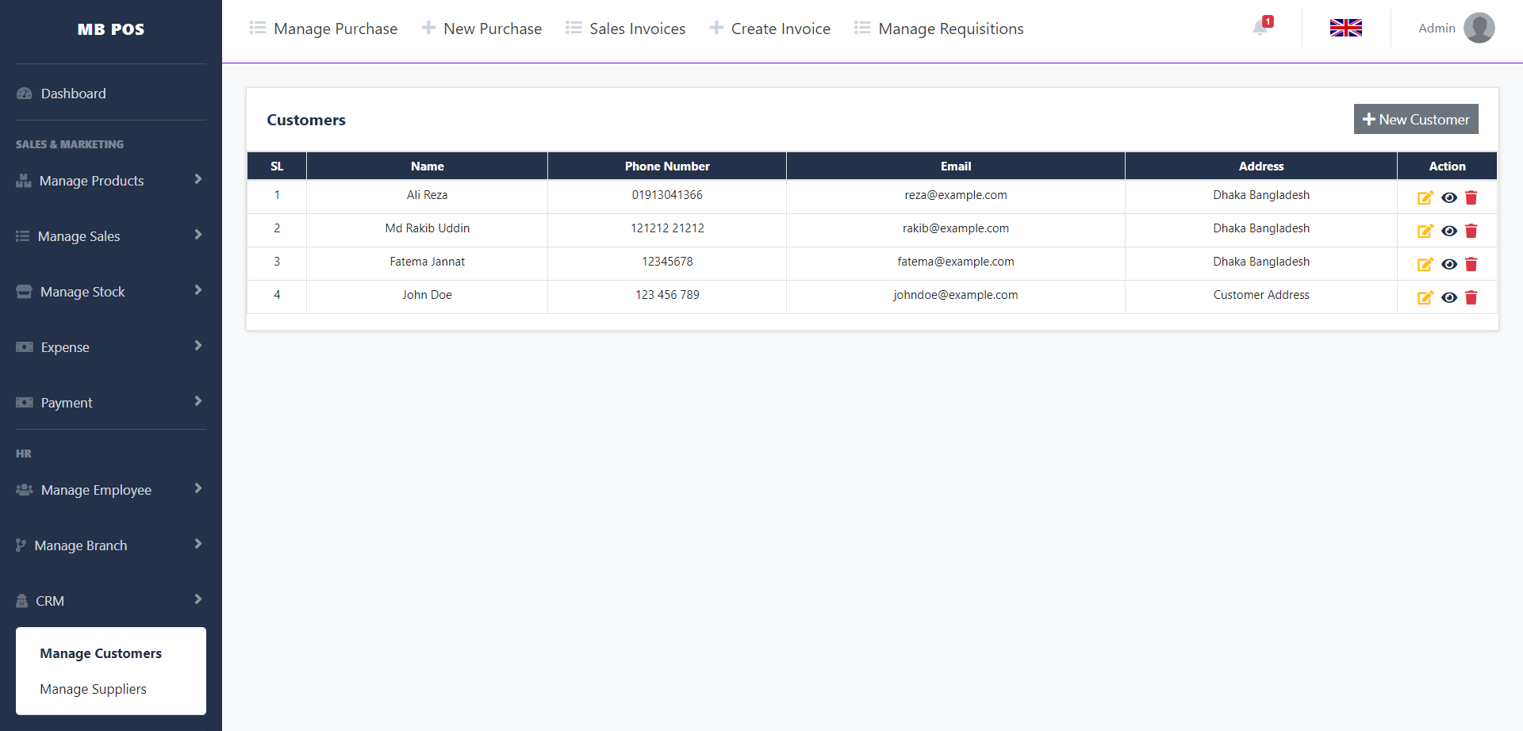Viewport: 1523px width, 731px height.
Task: Open Create Invoice from the top bar
Action: pos(770,29)
